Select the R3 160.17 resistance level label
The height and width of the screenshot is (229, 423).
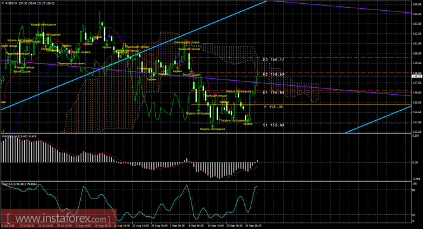[274, 59]
